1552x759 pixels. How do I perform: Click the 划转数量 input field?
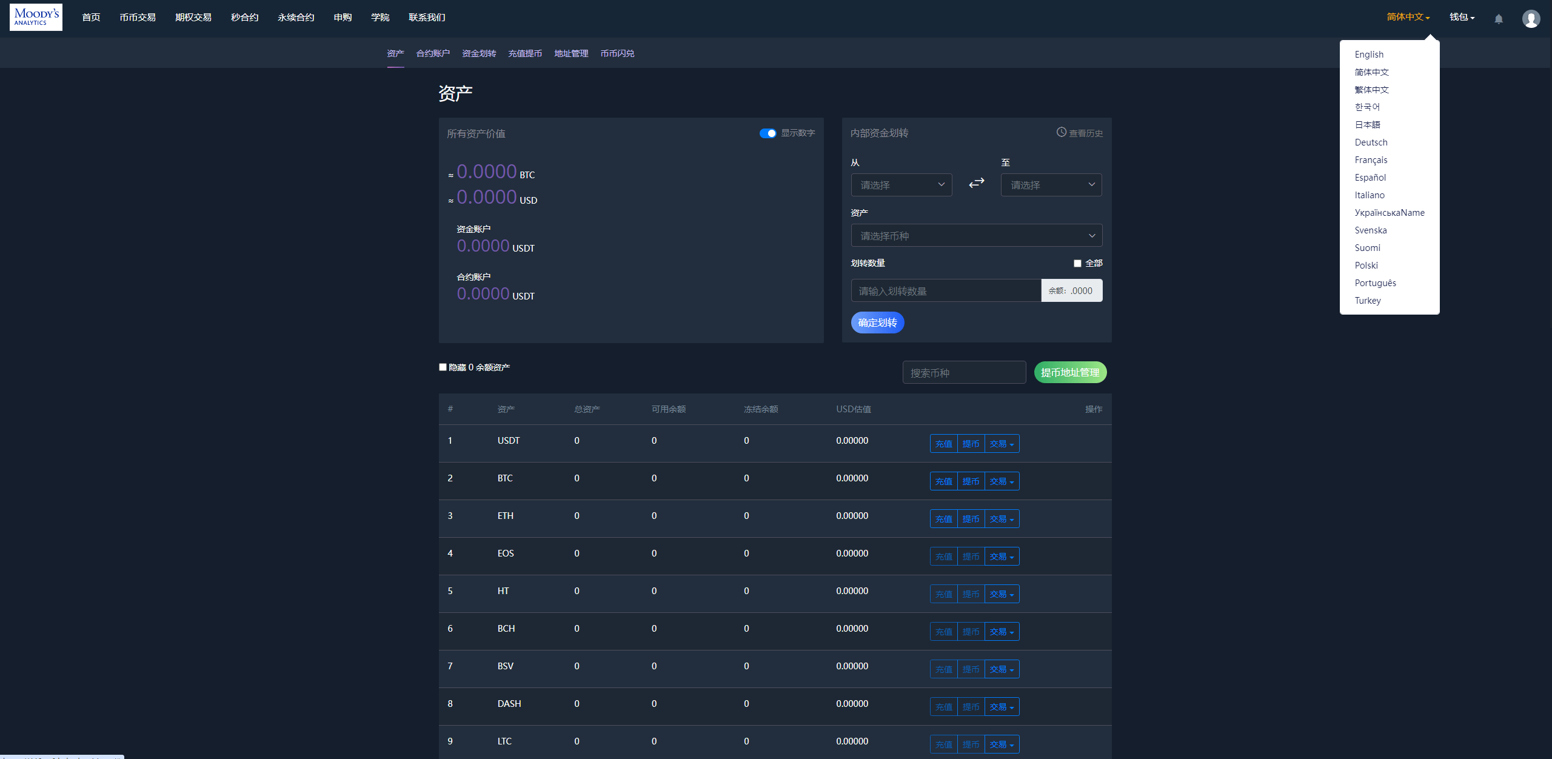(x=945, y=290)
